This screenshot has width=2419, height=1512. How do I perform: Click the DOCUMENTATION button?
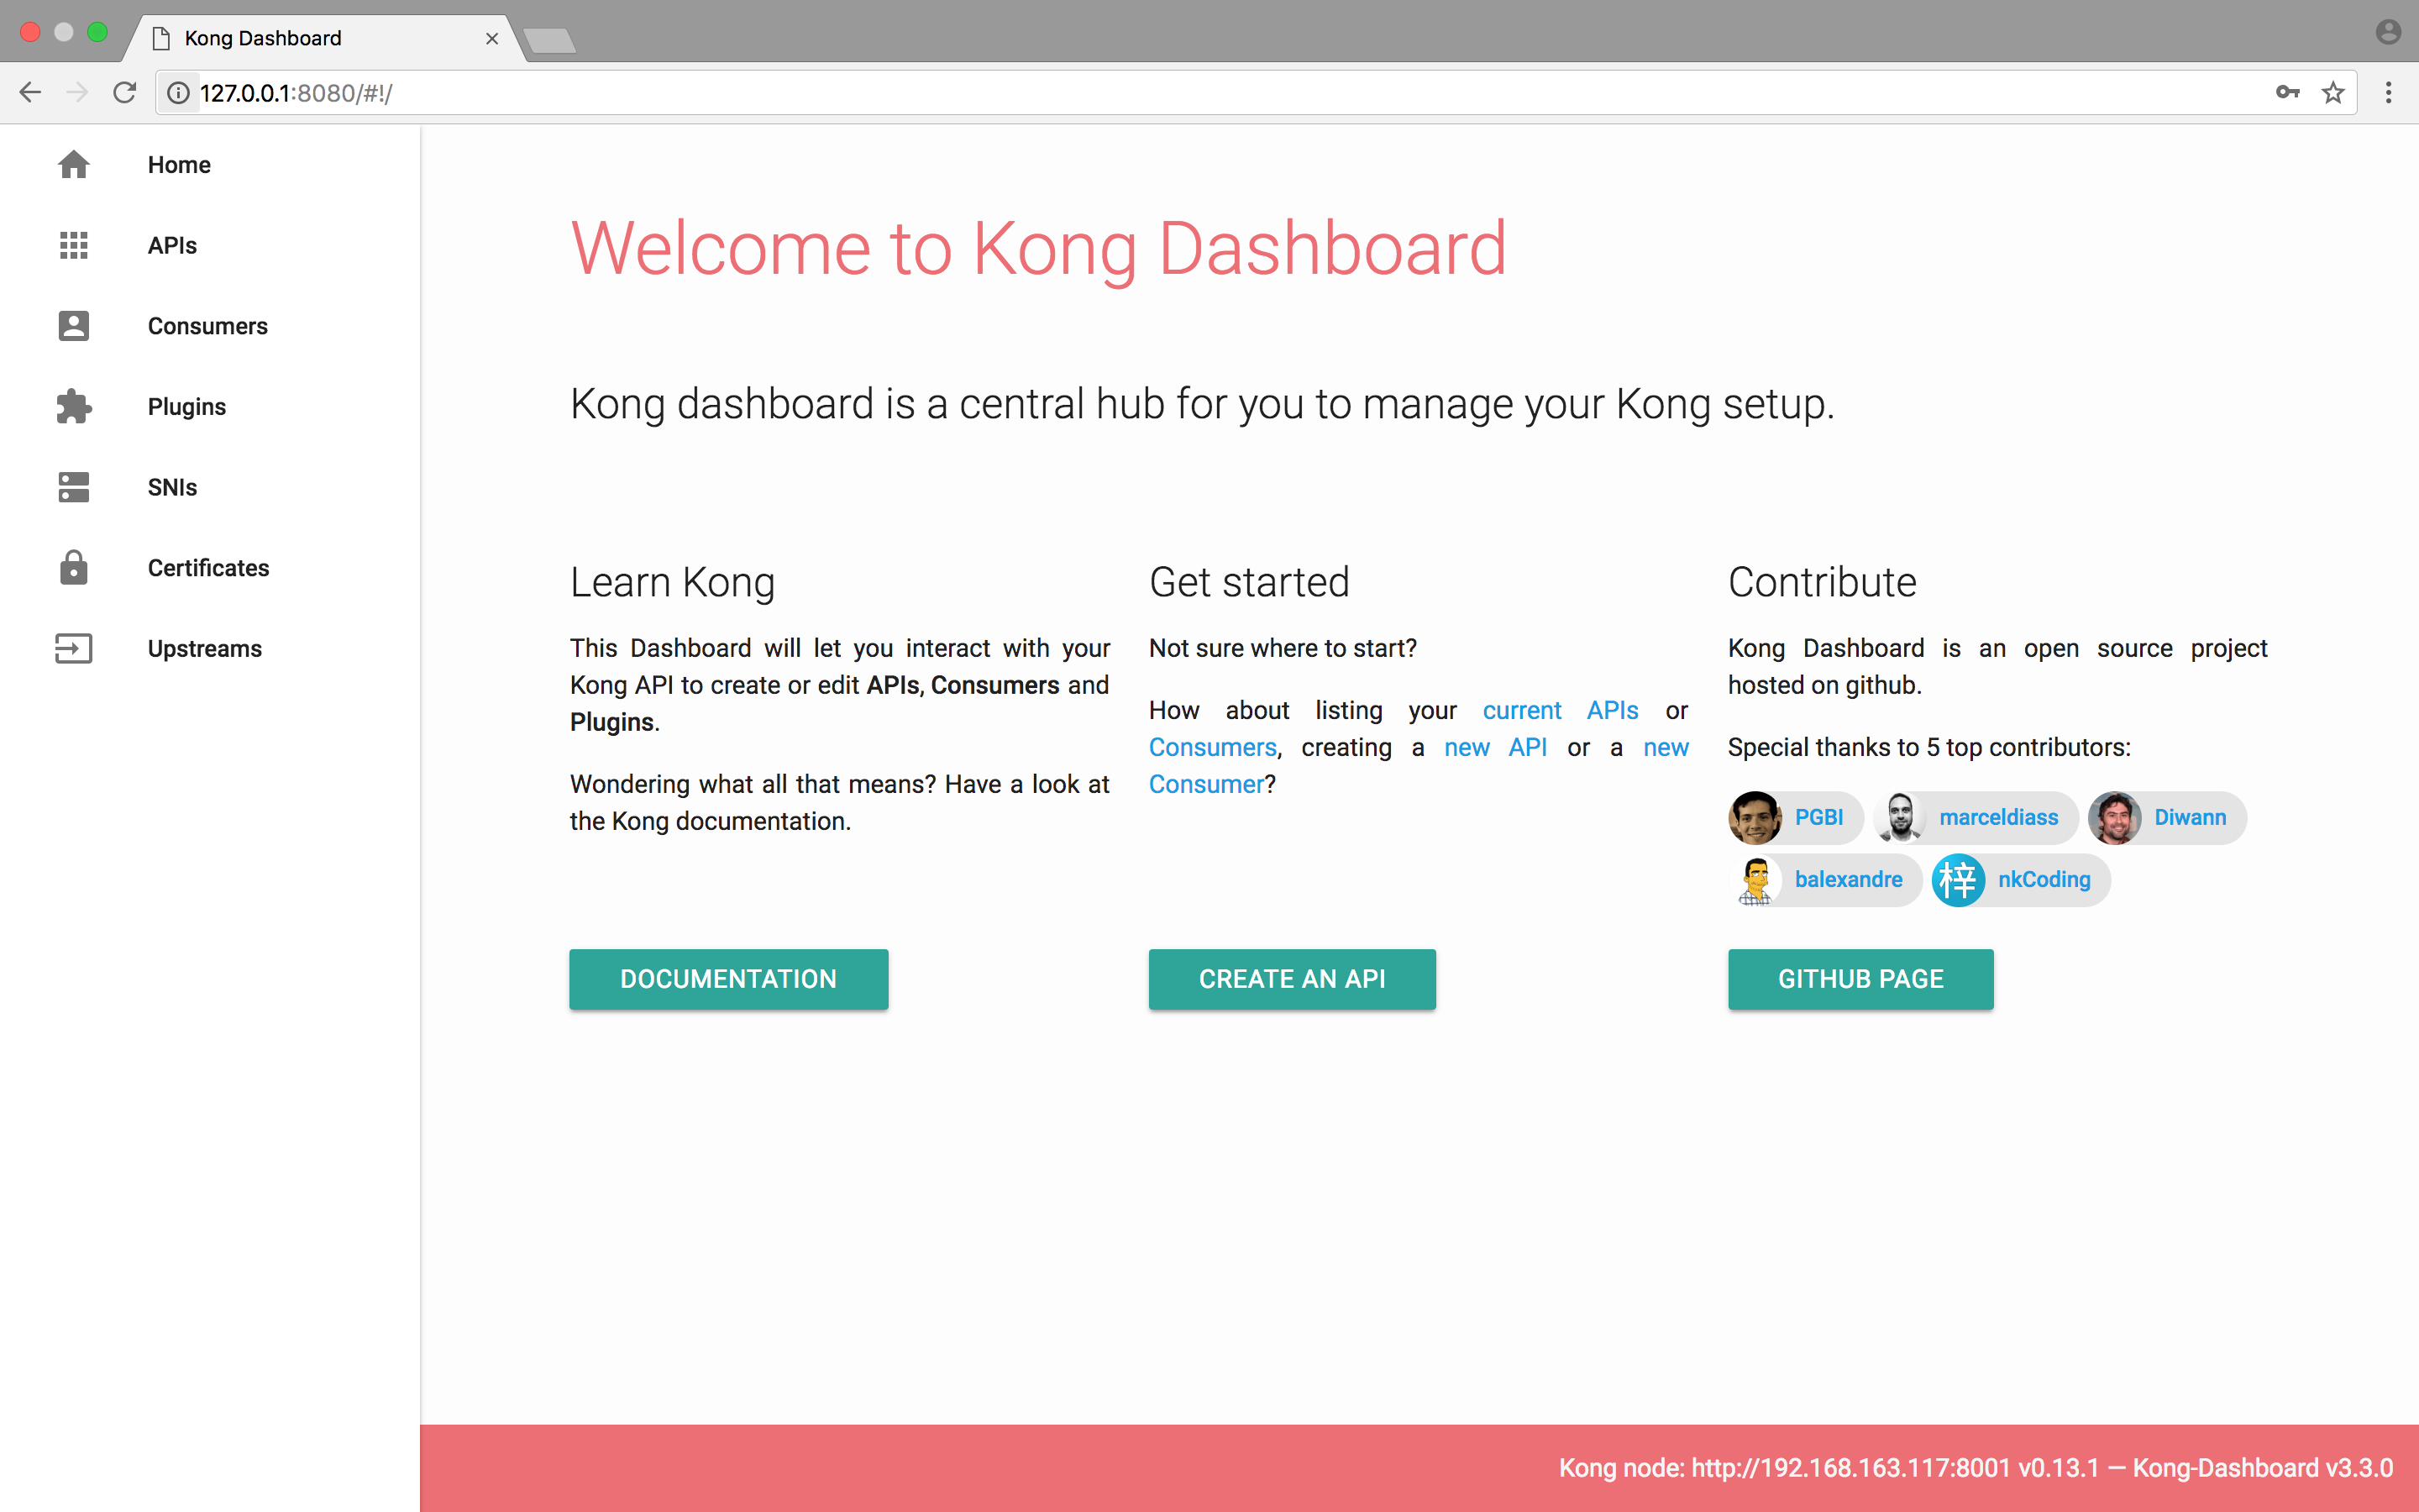click(x=727, y=978)
